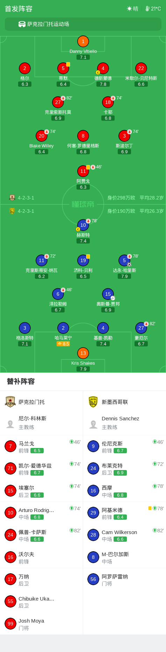166x652 pixels.
Task: Open substitute Cam Wilkerson number 28
Action: coord(124,535)
